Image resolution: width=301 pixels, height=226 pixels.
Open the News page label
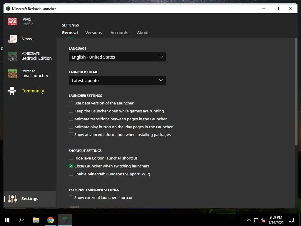27,39
